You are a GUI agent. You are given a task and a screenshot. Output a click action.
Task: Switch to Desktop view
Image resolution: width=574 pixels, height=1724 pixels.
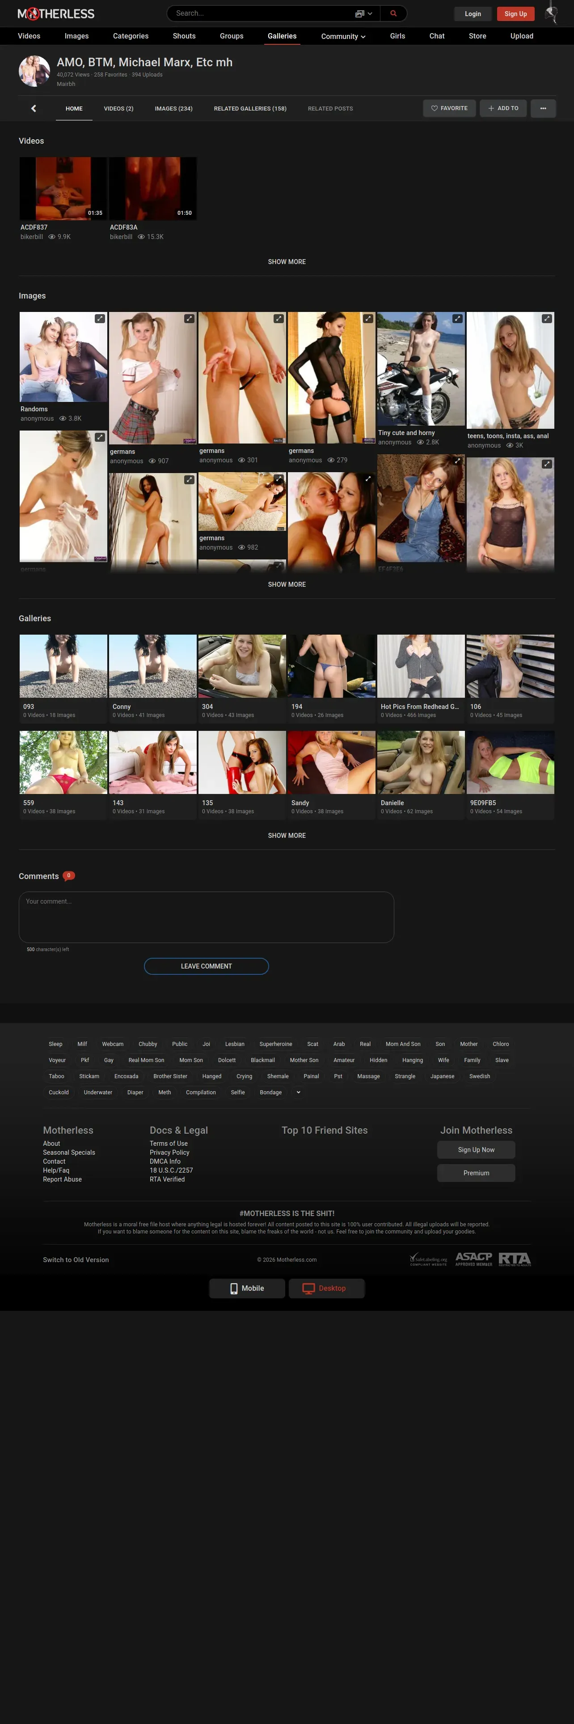click(327, 1289)
